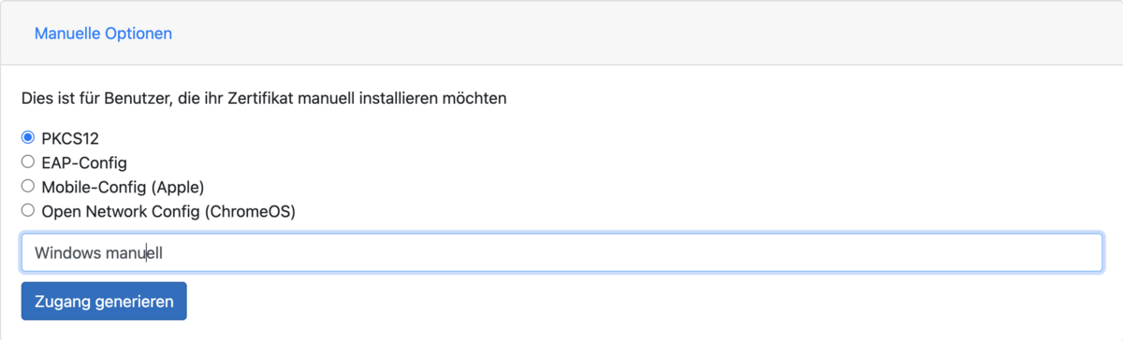The image size is (1123, 340).
Task: Collapse the Manuelle Optionen section header link
Action: 103,33
